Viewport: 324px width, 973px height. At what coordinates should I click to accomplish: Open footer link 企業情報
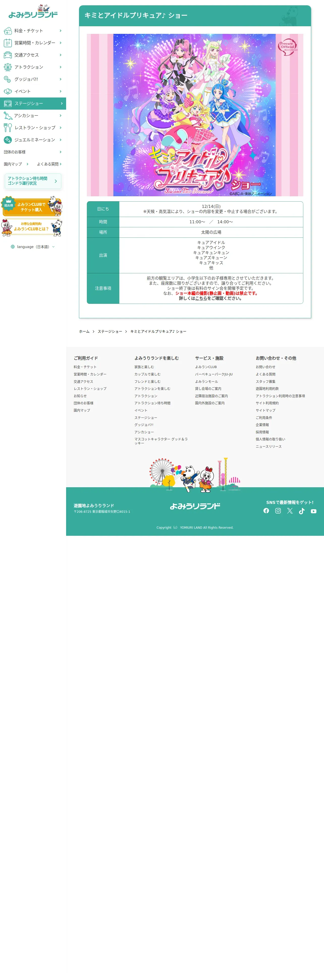262,425
